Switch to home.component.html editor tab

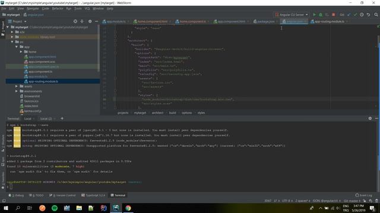coord(152,21)
